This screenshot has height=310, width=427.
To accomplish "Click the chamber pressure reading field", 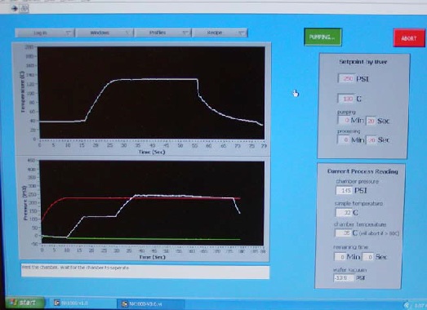I will click(345, 191).
